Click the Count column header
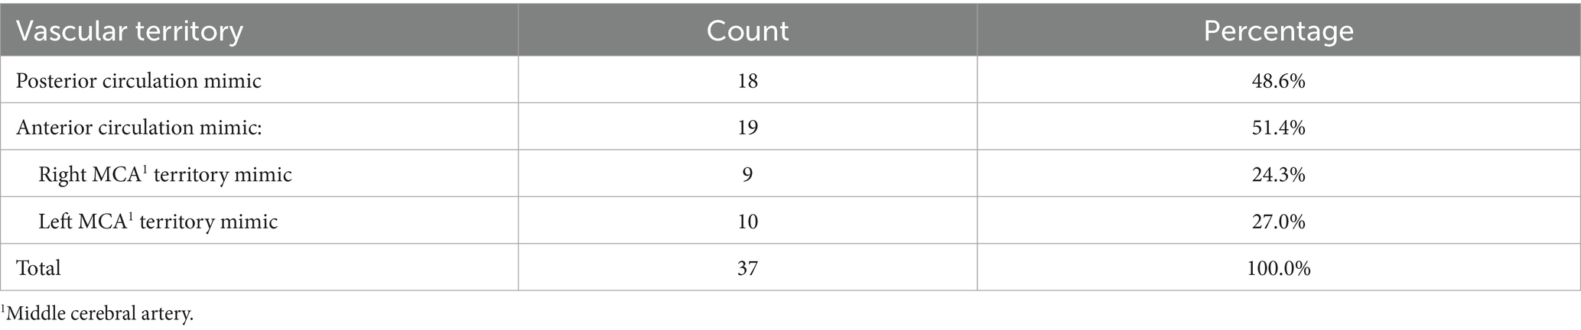This screenshot has height=330, width=1581. 747,31
